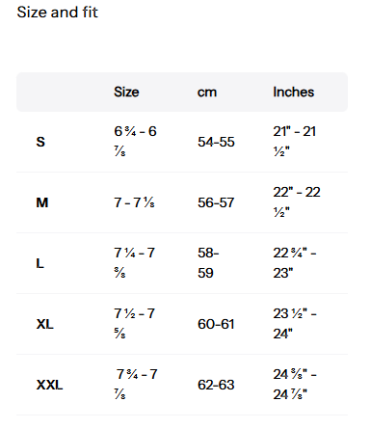
Task: Click the XL size row label
Action: coord(45,324)
